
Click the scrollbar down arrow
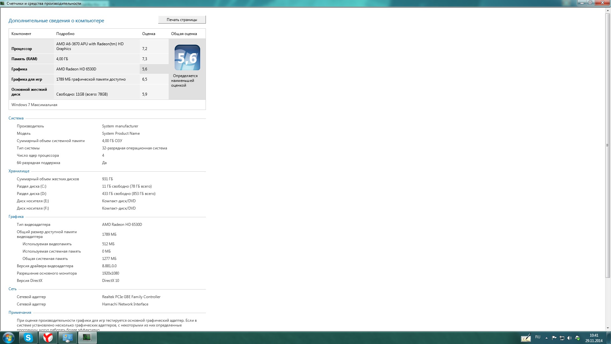click(608, 328)
